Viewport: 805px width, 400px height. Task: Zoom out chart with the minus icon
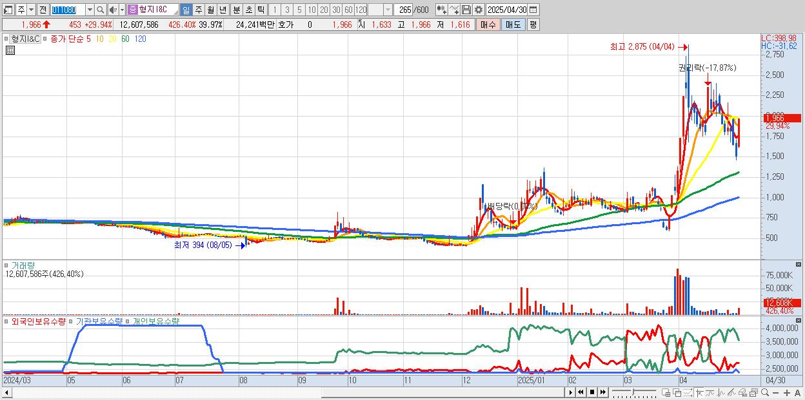click(775, 392)
